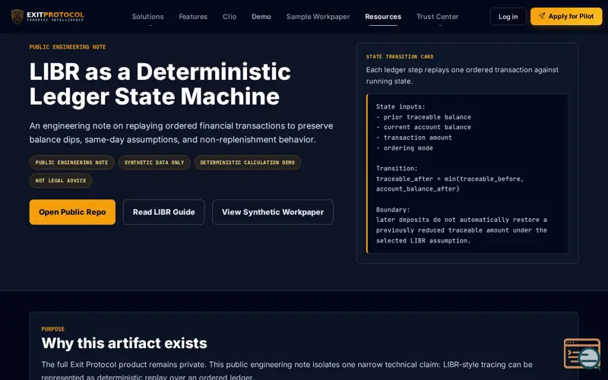Viewport: 608px width, 380px height.
Task: Expand the Trust Center menu
Action: (438, 17)
